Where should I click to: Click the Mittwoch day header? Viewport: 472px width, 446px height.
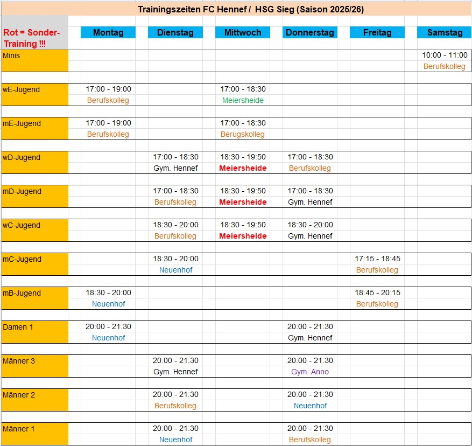coord(243,32)
